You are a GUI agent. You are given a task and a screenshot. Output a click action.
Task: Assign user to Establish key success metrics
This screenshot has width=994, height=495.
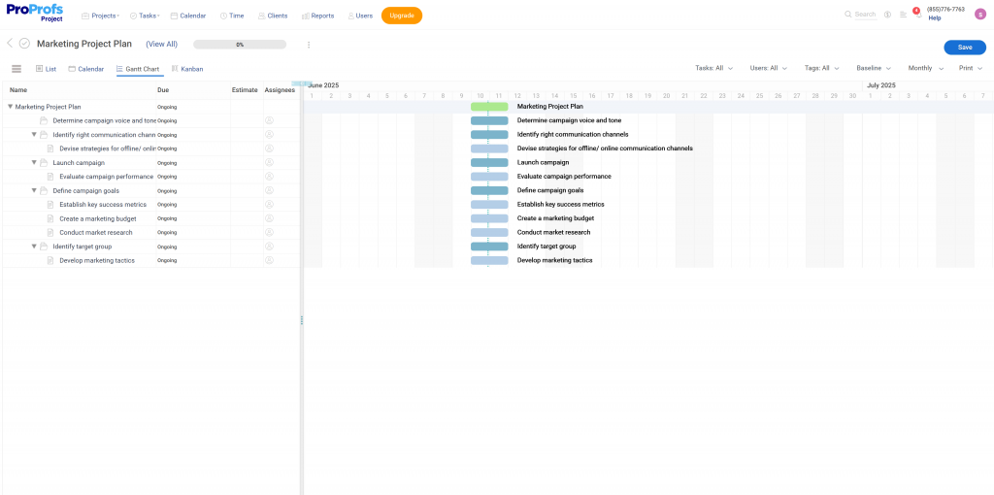pyautogui.click(x=270, y=204)
